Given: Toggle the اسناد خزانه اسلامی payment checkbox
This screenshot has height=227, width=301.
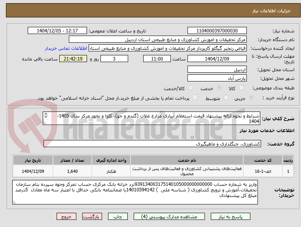Looking at the screenshot, I should (x=195, y=97).
